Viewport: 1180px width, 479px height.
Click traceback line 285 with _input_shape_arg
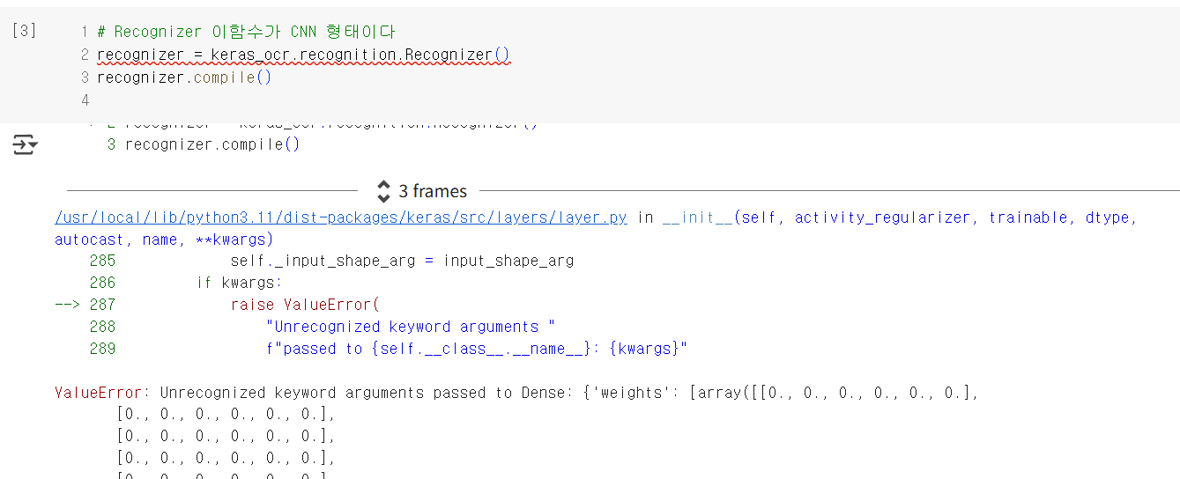[401, 261]
